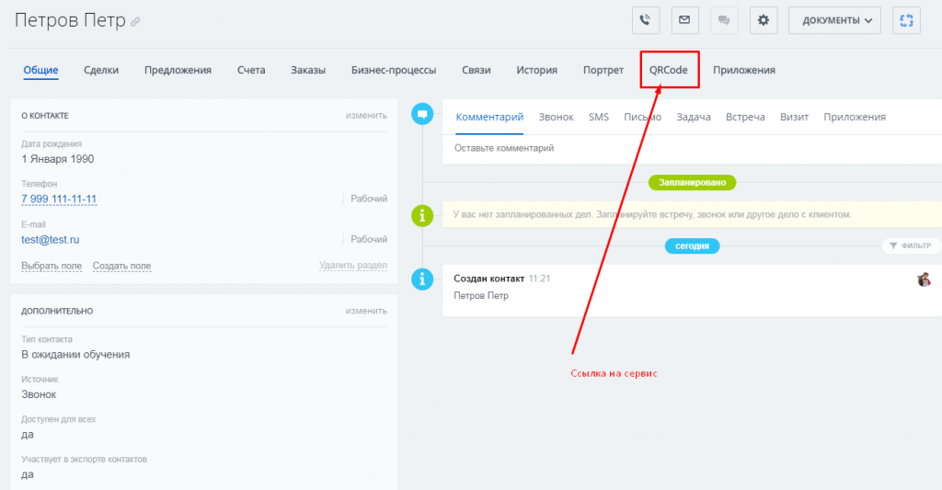
Task: Open the ДОКУМЕНТЫ dropdown
Action: 834,20
